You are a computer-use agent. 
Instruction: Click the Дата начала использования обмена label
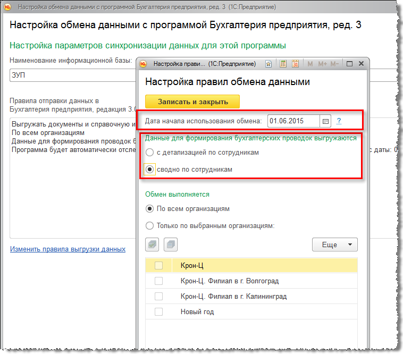click(203, 121)
